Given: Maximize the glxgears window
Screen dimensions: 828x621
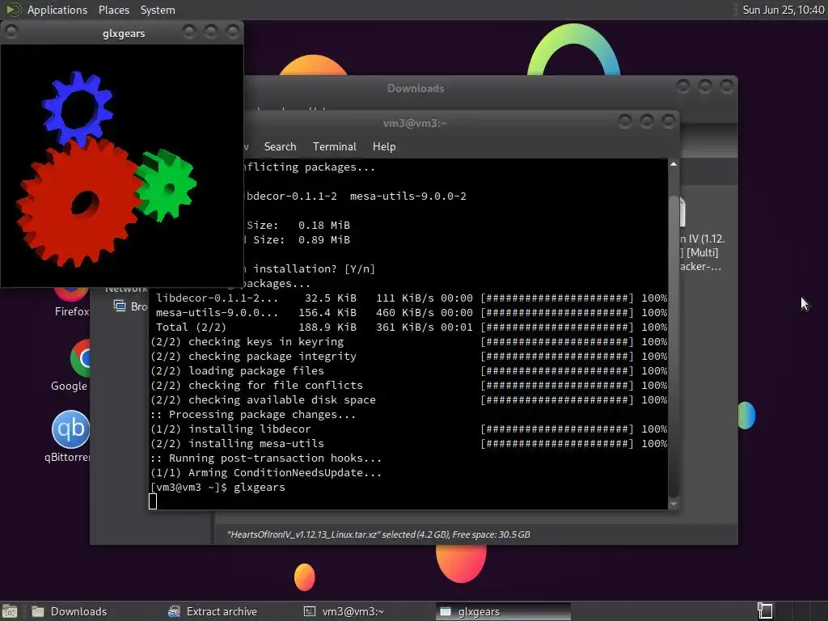Looking at the screenshot, I should pos(211,32).
